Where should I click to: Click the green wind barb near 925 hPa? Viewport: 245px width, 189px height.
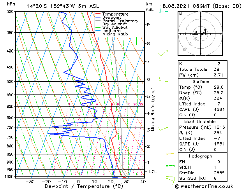pyautogui.click(x=171, y=166)
